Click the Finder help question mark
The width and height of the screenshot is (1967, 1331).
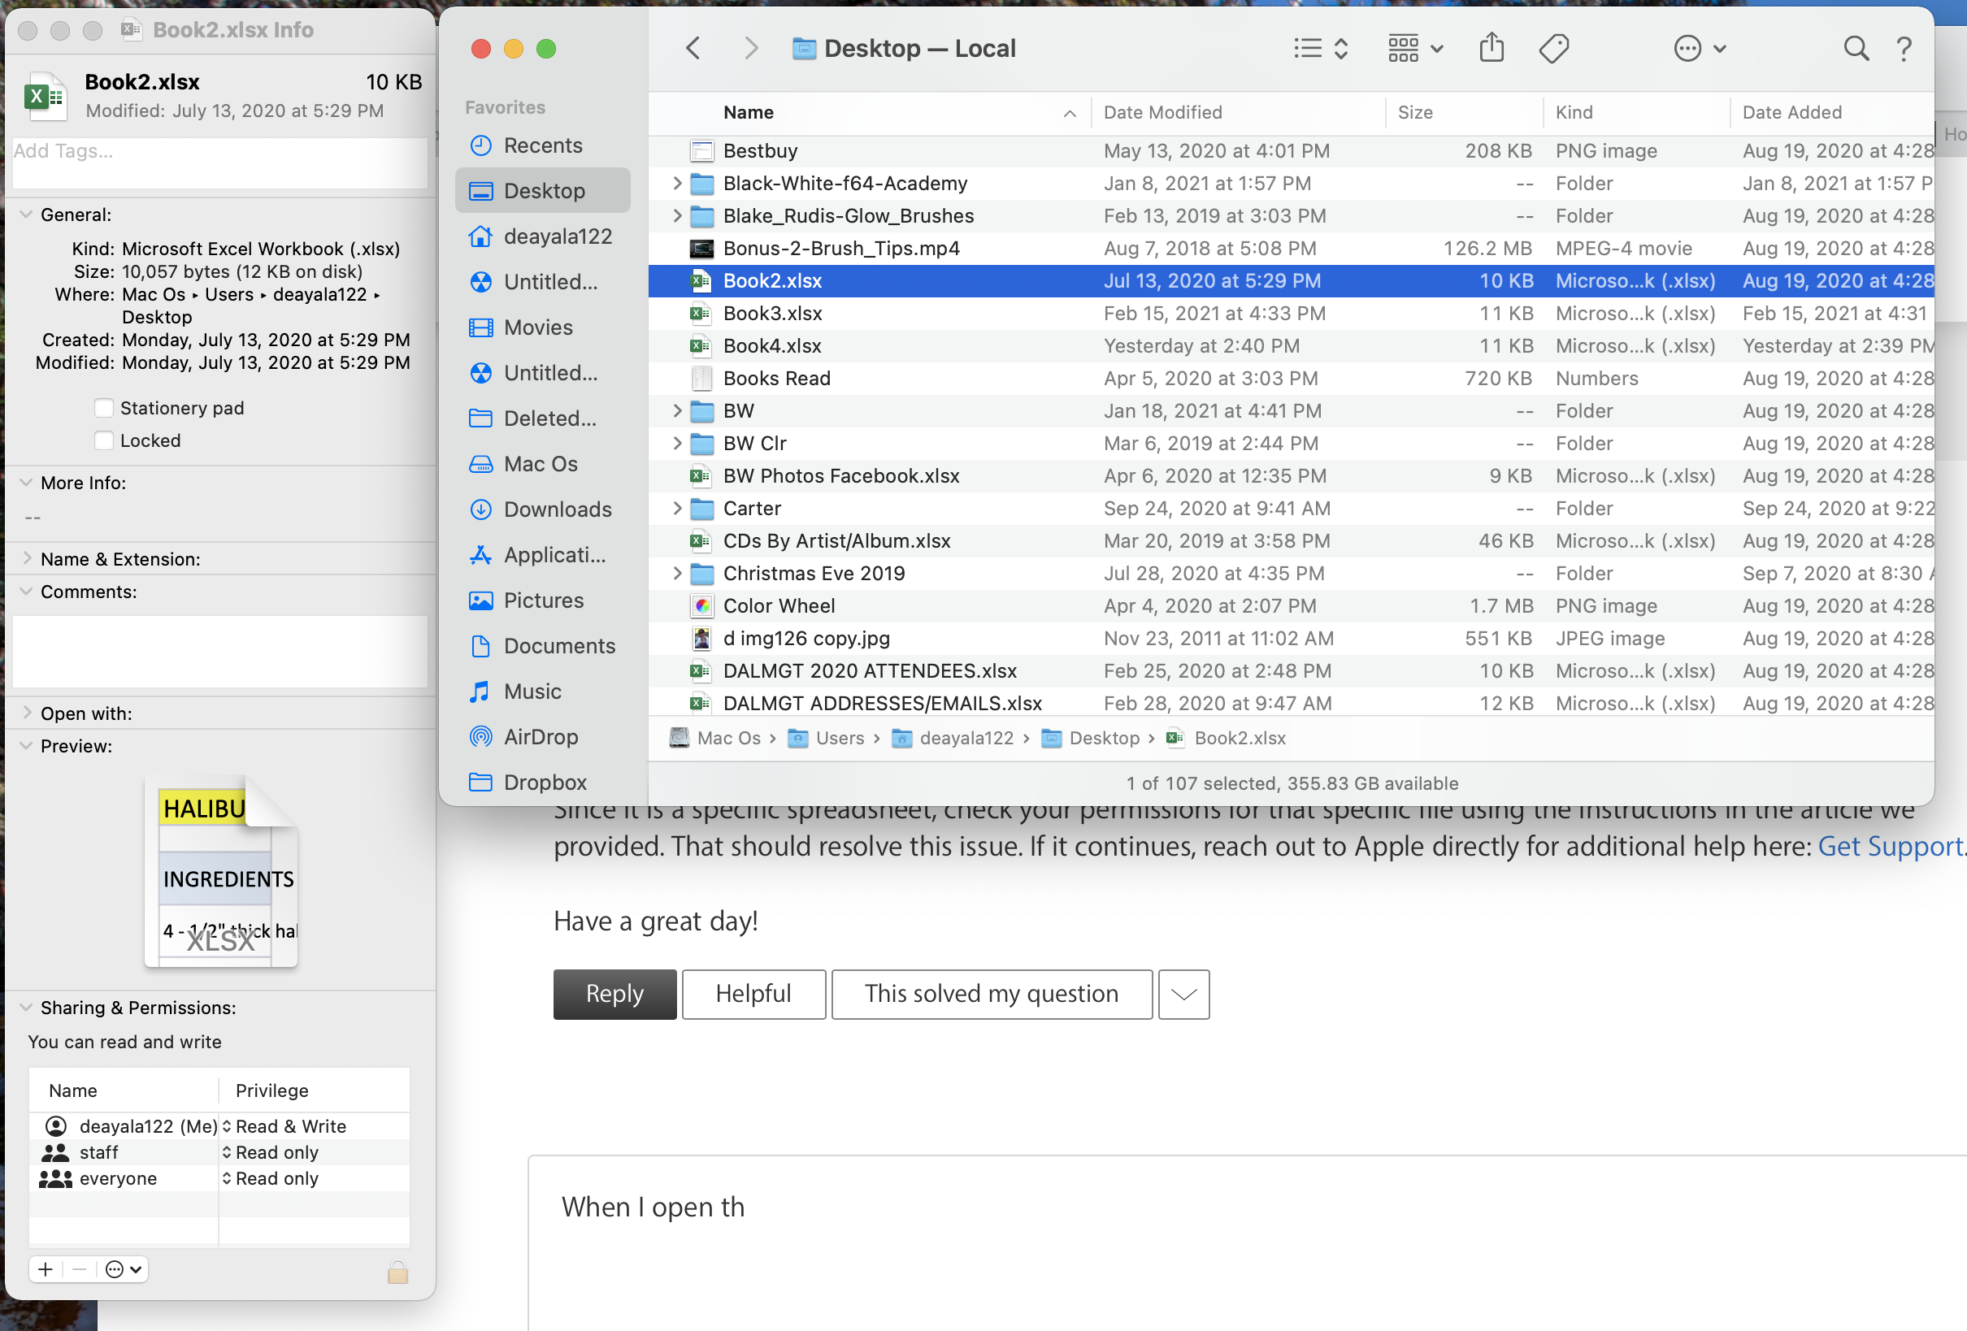click(x=1904, y=48)
